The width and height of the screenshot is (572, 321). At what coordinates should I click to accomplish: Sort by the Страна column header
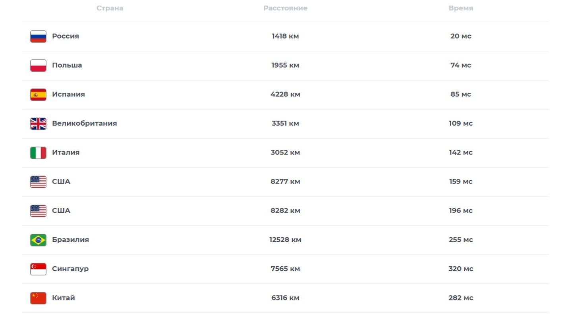coord(110,8)
